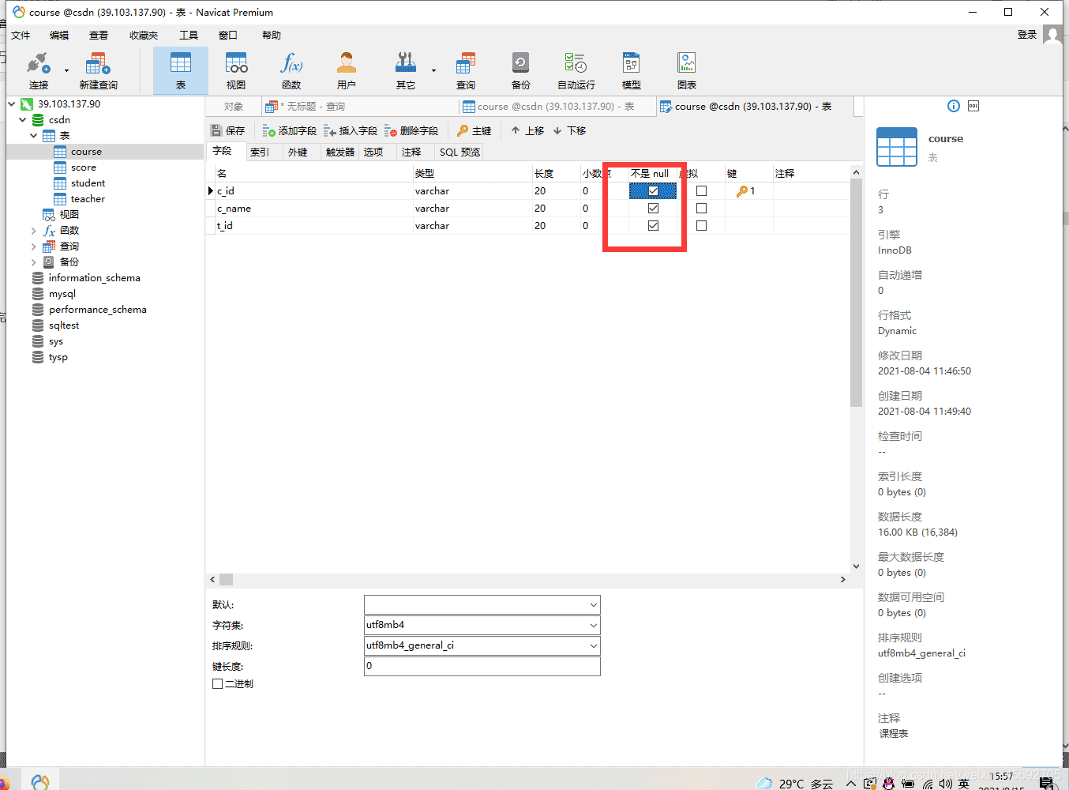Viewport: 1069px width, 790px height.
Task: Open 新建查询 (New Query) from toolbar
Action: (x=98, y=70)
